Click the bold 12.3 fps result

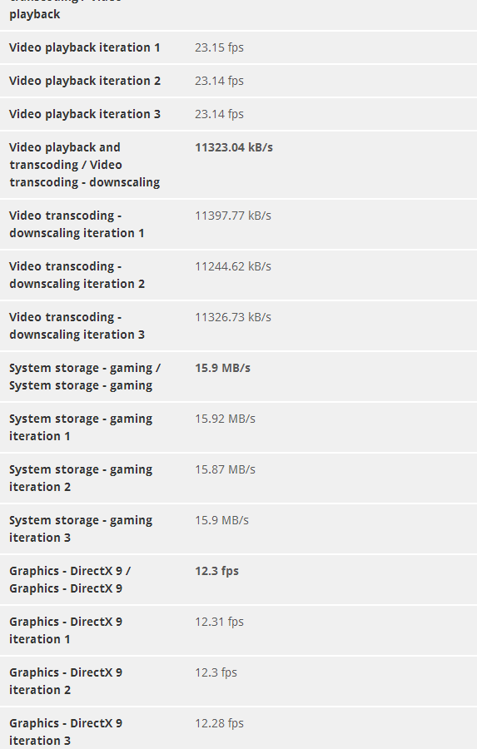pos(217,571)
